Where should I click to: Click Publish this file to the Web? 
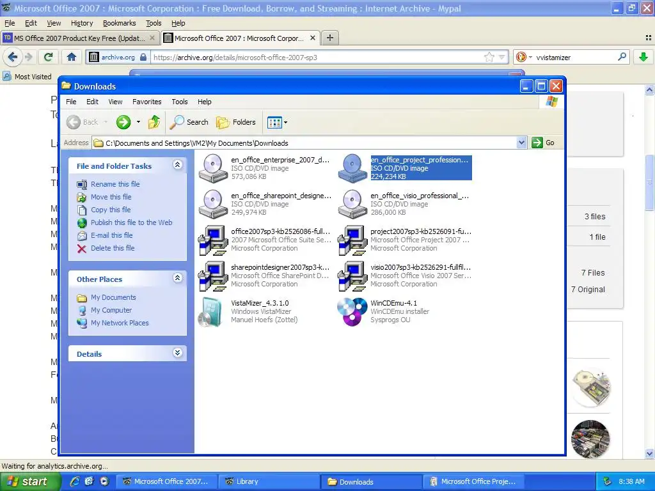pos(132,222)
